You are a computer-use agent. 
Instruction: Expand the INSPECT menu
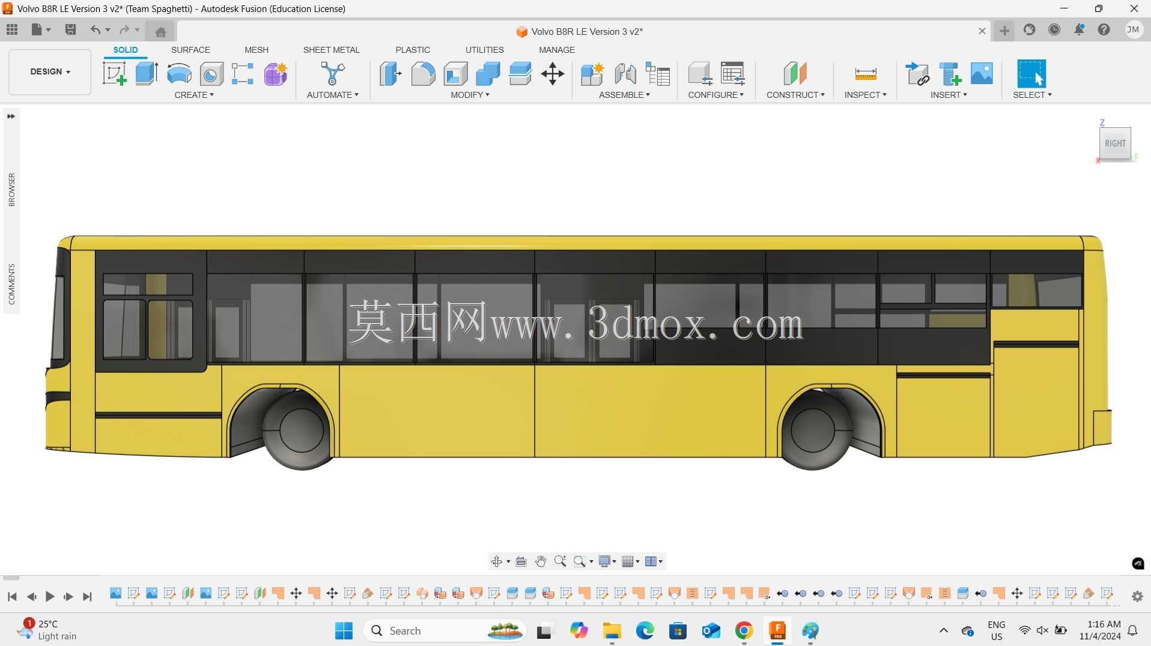pos(866,95)
